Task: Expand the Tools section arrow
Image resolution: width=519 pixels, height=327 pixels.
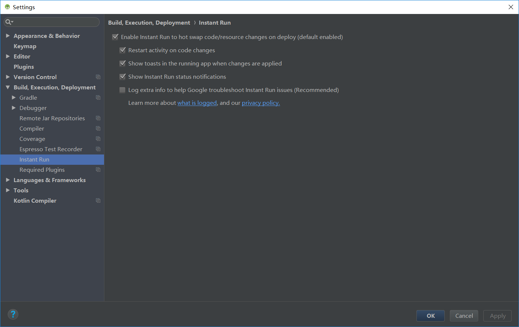Action: click(x=8, y=190)
